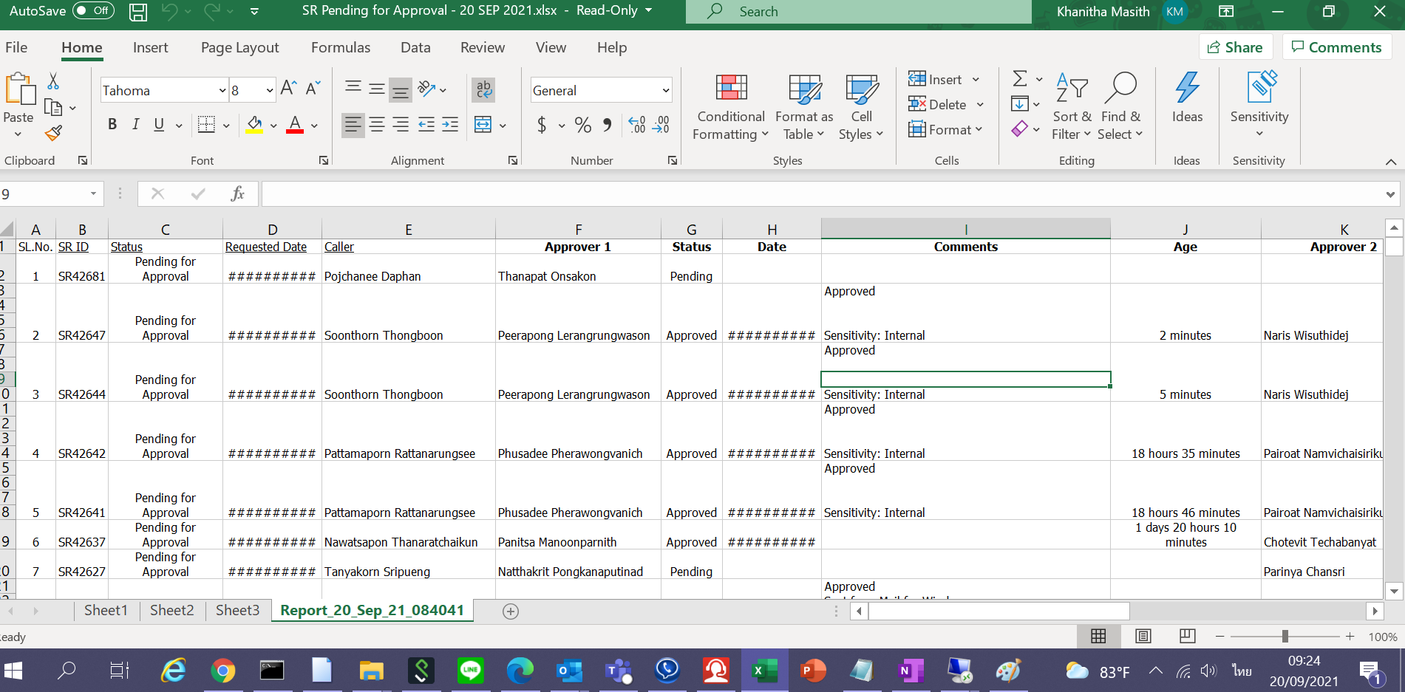Image resolution: width=1405 pixels, height=692 pixels.
Task: Expand the formula bar chevron
Action: pos(1390,194)
